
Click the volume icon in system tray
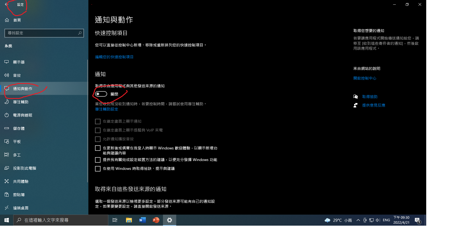(x=378, y=220)
